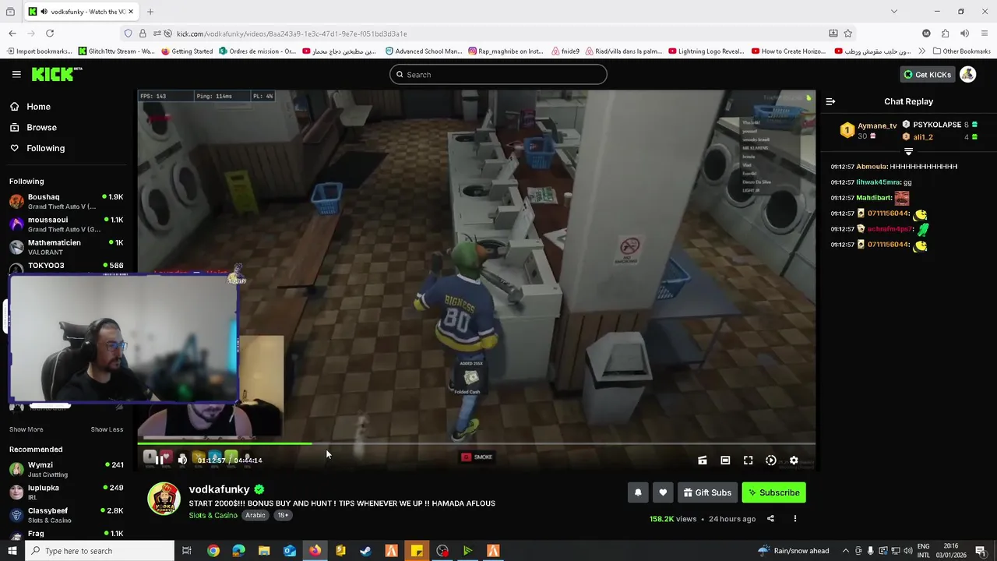Open TOKYOO3's channel in Following list
997x561 pixels.
click(x=66, y=266)
